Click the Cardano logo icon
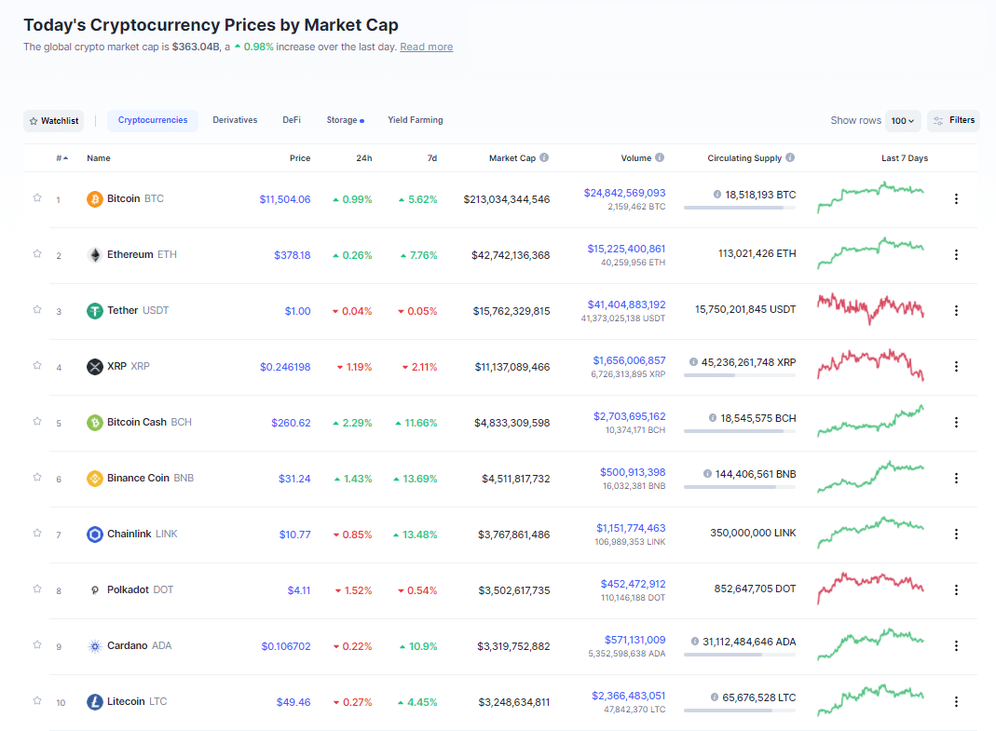Image resolution: width=996 pixels, height=731 pixels. click(95, 646)
